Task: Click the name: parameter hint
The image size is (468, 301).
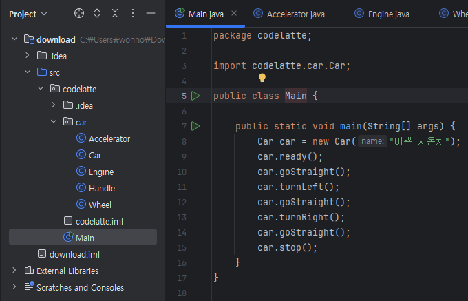Action: pos(372,141)
